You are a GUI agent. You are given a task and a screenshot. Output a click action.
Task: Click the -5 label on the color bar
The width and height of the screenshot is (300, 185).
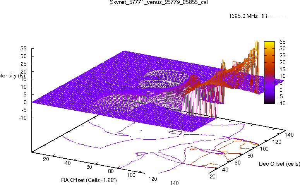click(280, 97)
